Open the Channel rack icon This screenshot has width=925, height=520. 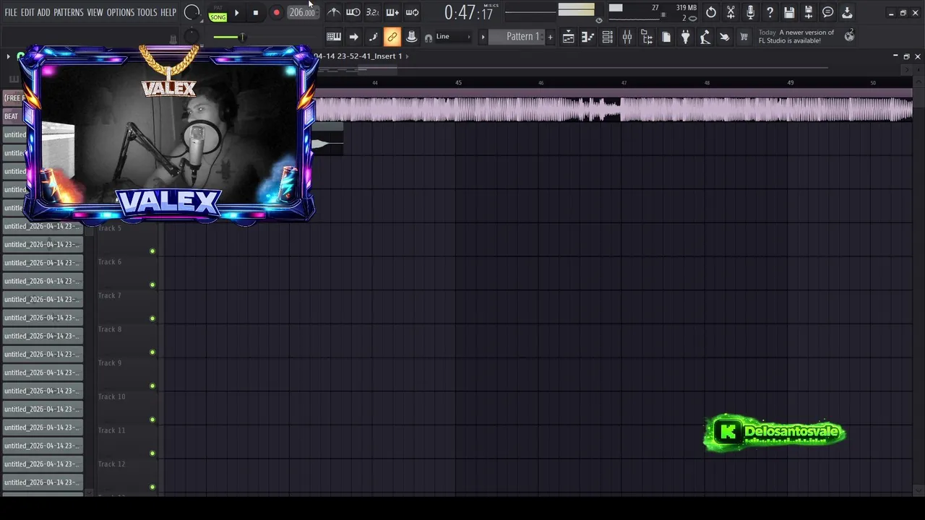pos(608,37)
